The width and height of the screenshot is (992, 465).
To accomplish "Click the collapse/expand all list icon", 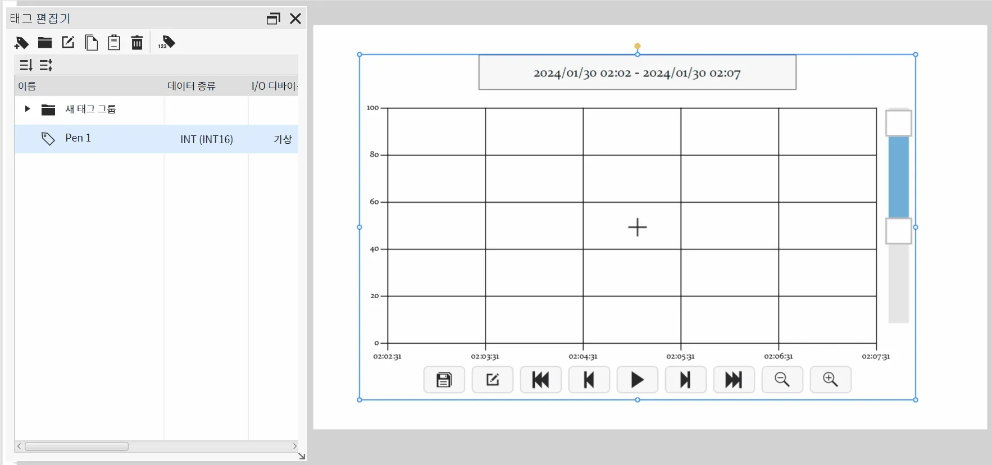I will click(x=46, y=65).
